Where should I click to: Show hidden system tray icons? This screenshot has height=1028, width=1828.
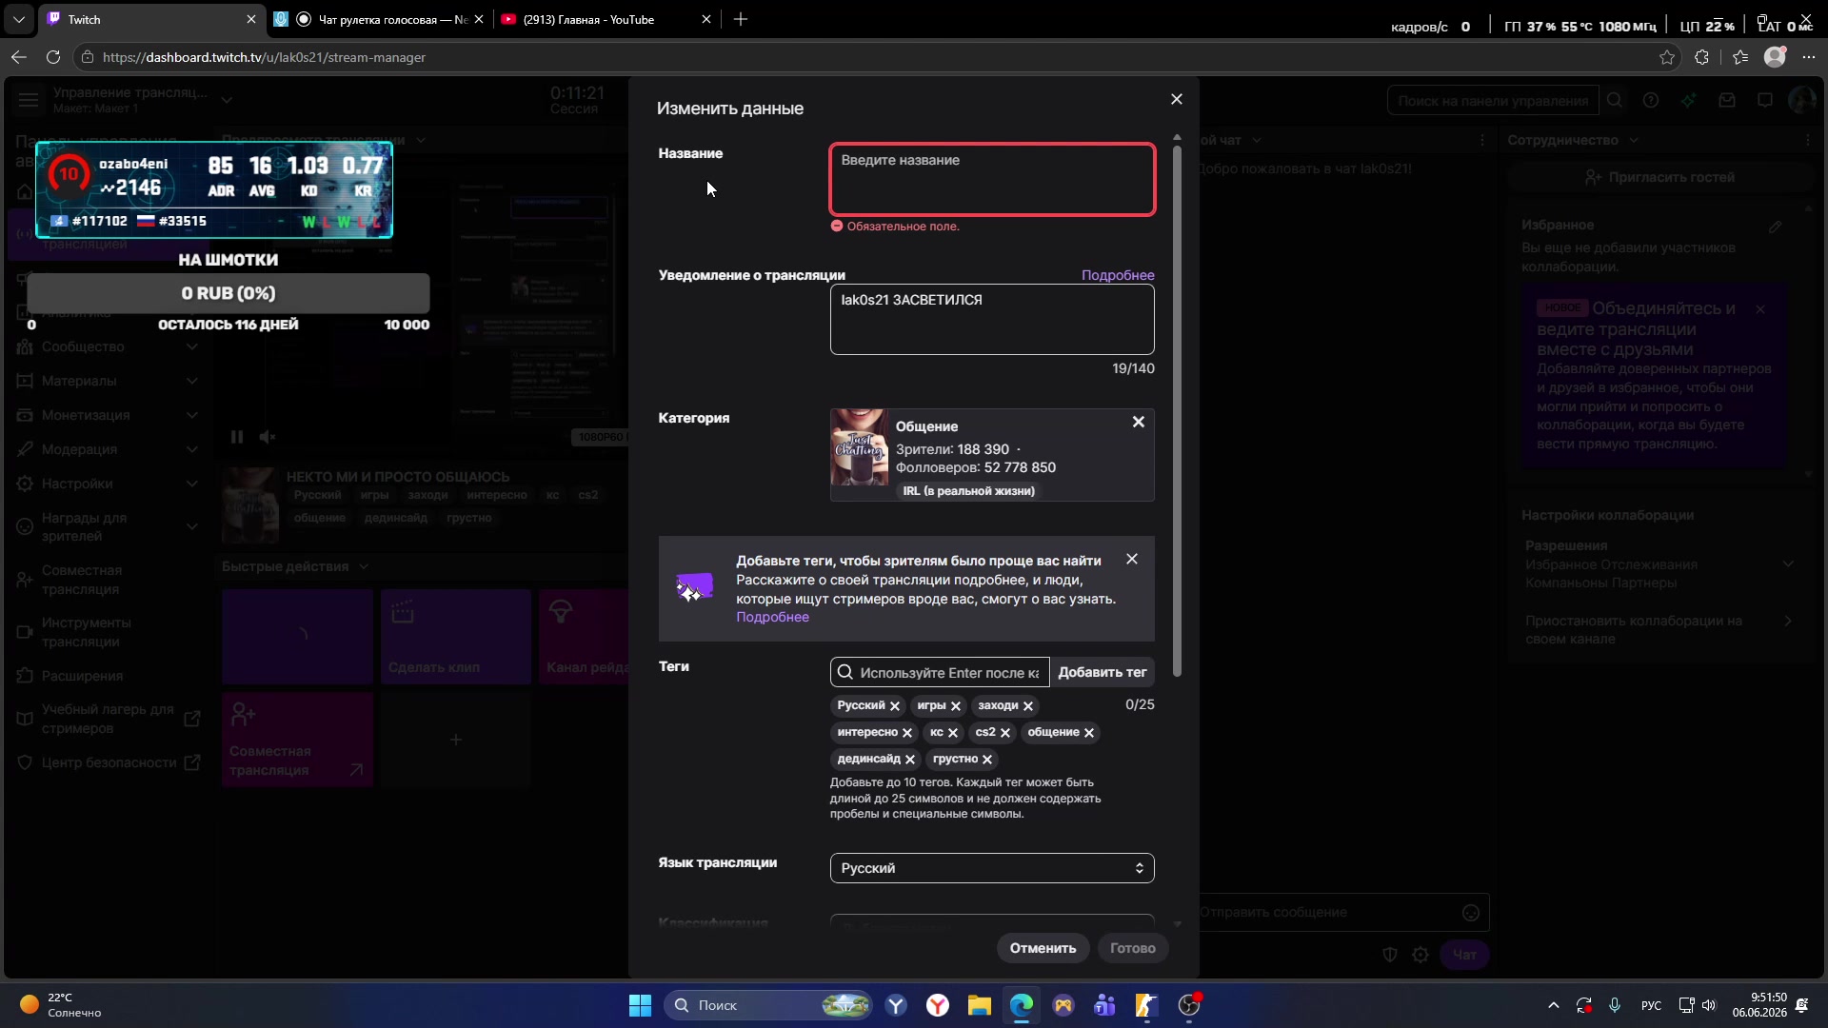(1554, 1005)
